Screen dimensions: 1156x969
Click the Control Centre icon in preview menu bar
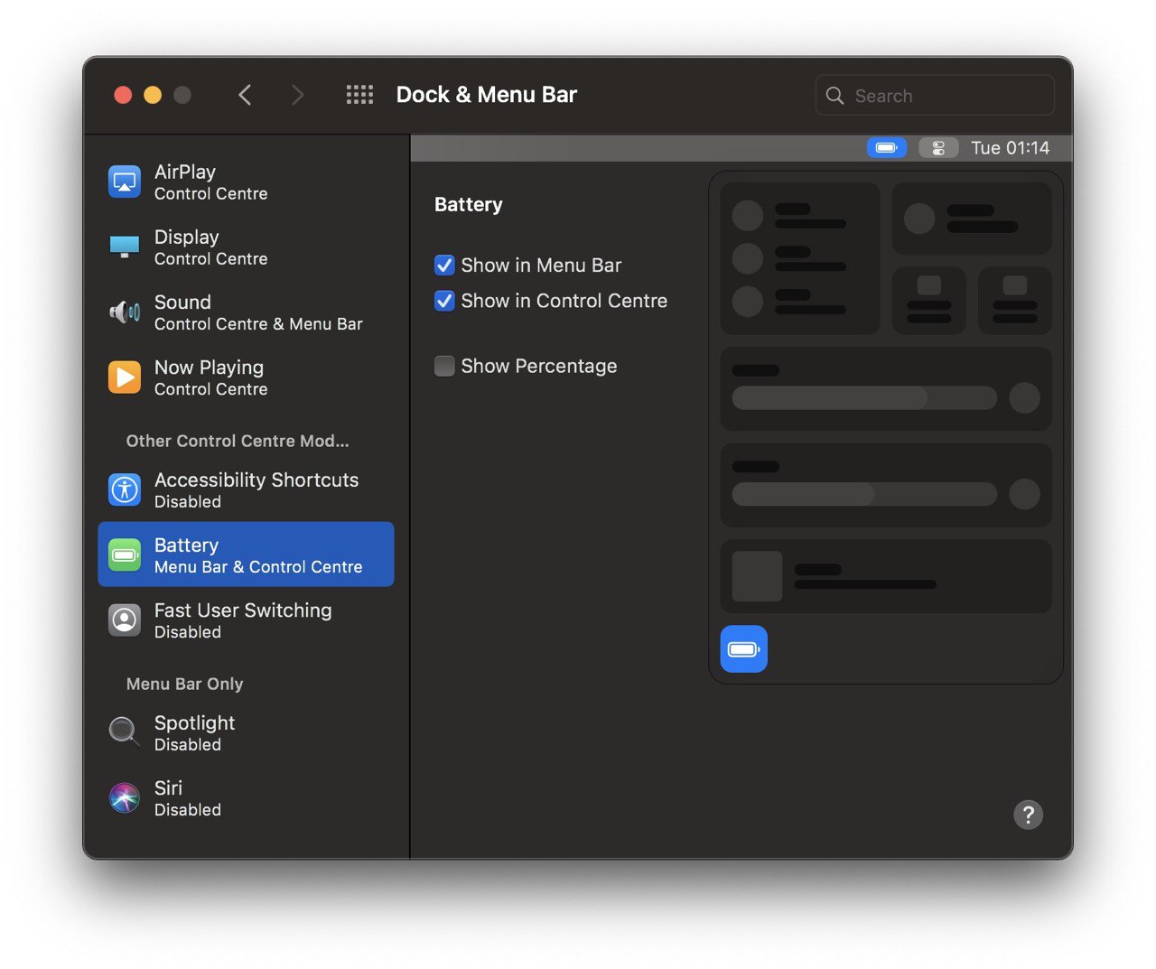pyautogui.click(x=938, y=148)
